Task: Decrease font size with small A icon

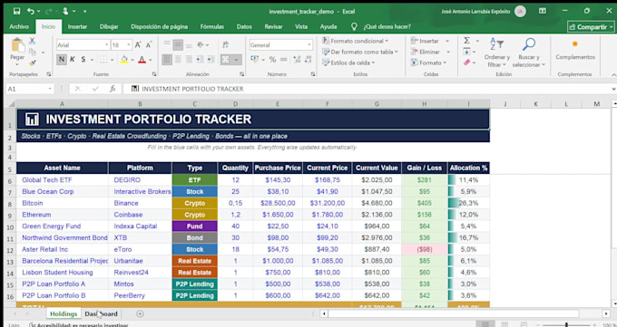Action: point(149,45)
